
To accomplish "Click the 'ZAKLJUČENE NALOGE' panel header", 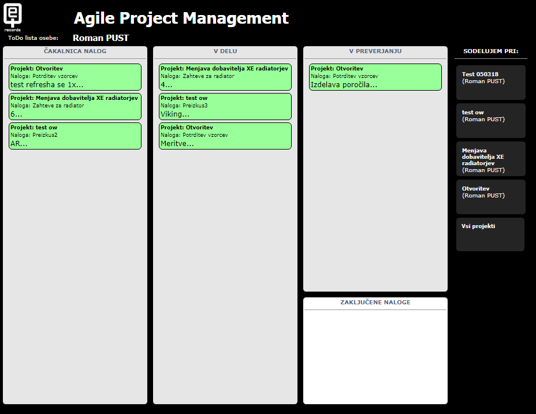I will tap(375, 303).
